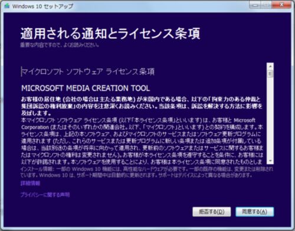The width and height of the screenshot is (295, 231).
Task: Click the Windows 10 setup title bar icon
Action: tap(7, 6)
